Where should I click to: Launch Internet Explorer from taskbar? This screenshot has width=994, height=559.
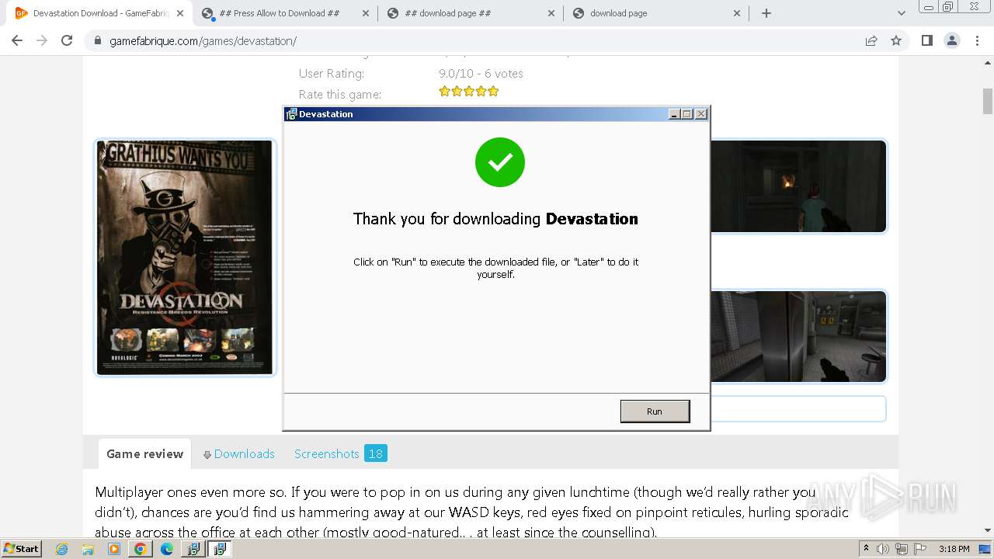click(62, 549)
